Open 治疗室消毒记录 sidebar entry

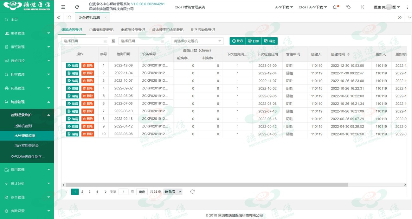(x=27, y=146)
